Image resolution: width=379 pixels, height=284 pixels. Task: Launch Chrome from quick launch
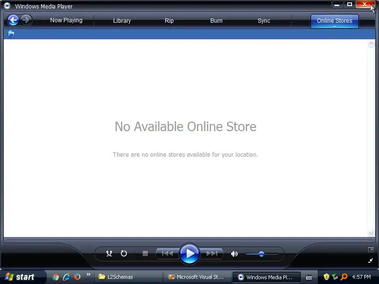(x=55, y=277)
